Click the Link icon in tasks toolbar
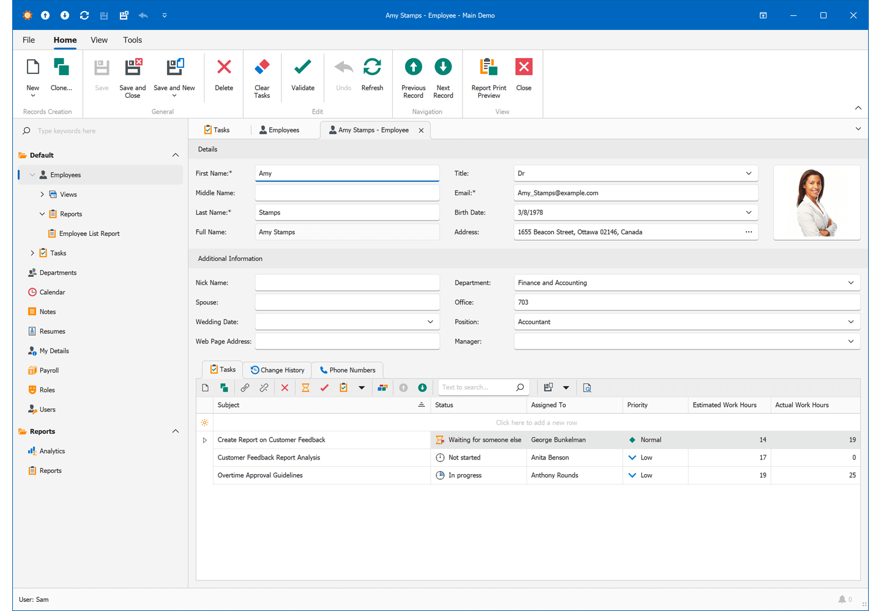The image size is (881, 611). (245, 388)
